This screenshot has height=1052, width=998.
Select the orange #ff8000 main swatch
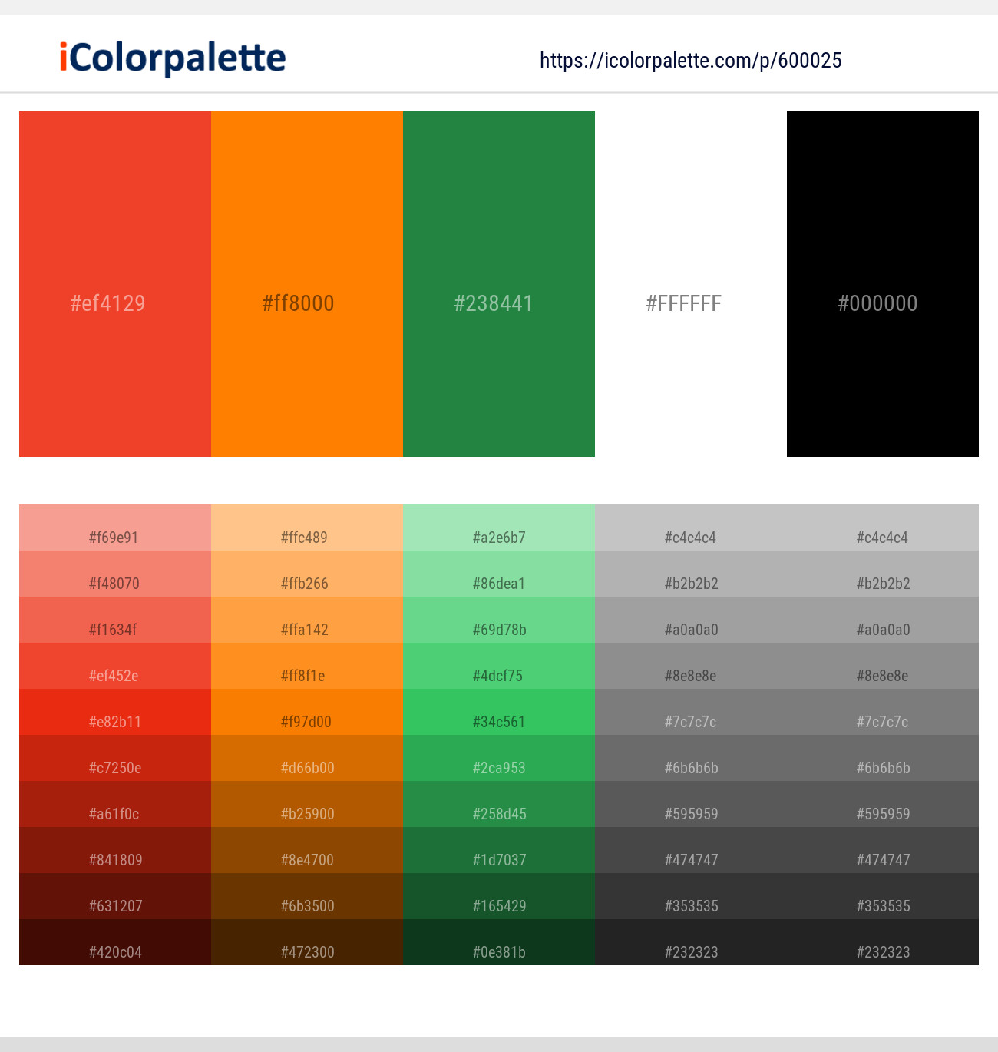click(x=307, y=284)
